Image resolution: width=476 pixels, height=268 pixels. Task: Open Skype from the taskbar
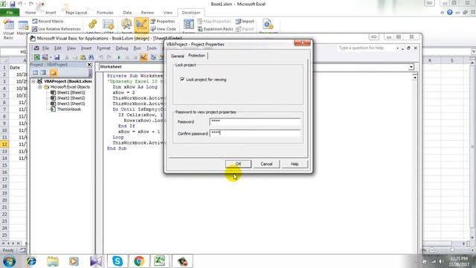pyautogui.click(x=118, y=261)
